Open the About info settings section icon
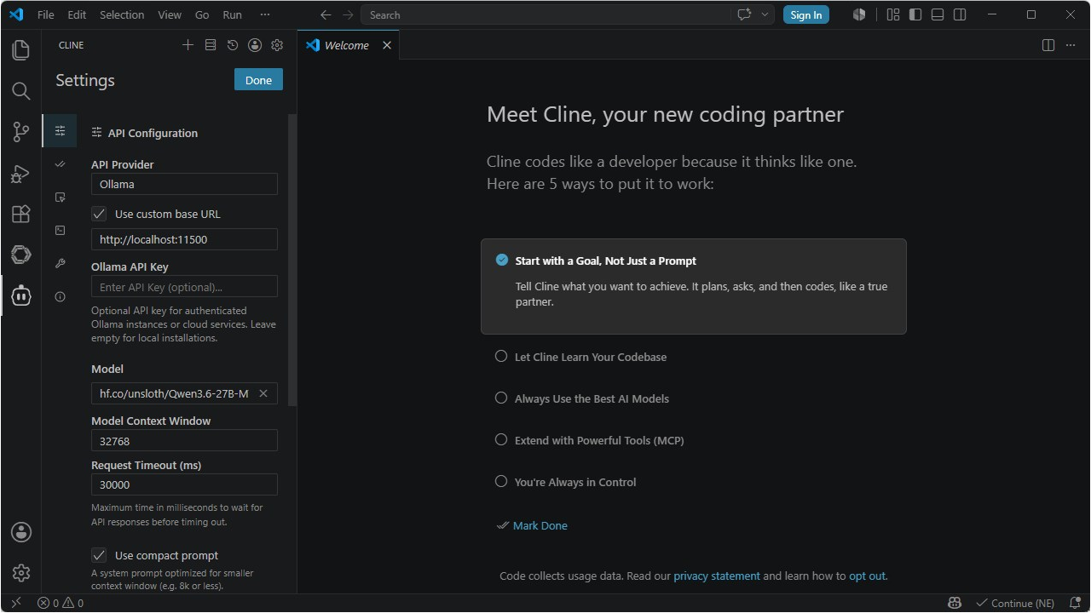 tap(60, 297)
